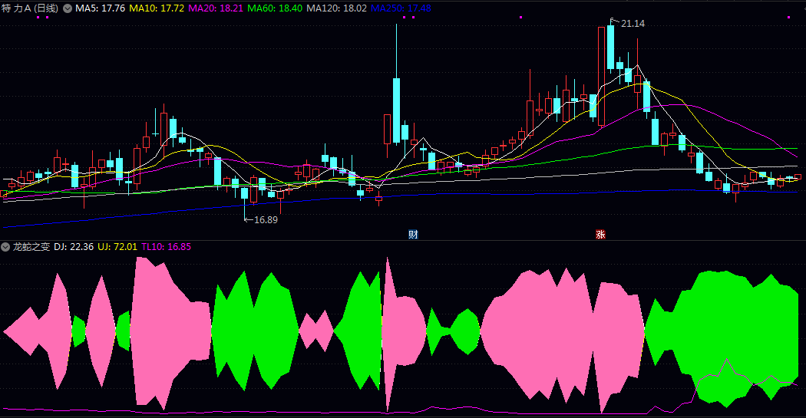This screenshot has height=418, width=806.
Task: Click the DJ: 22.36 indicator value
Action: tap(74, 247)
